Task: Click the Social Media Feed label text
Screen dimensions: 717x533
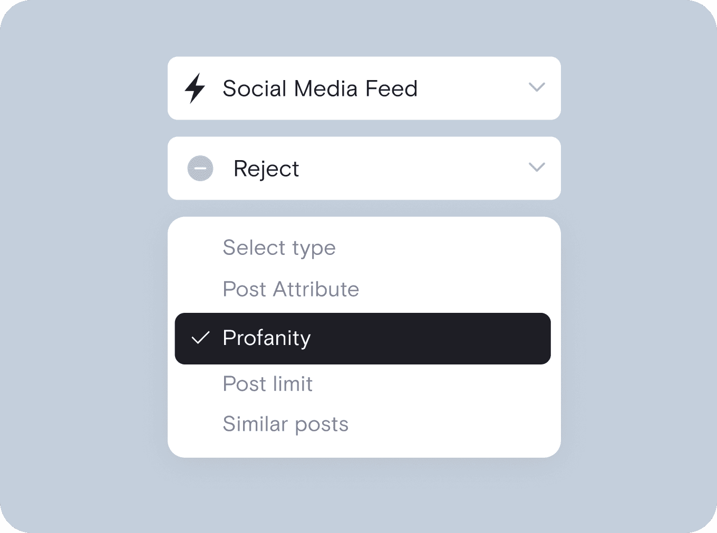Action: 320,88
